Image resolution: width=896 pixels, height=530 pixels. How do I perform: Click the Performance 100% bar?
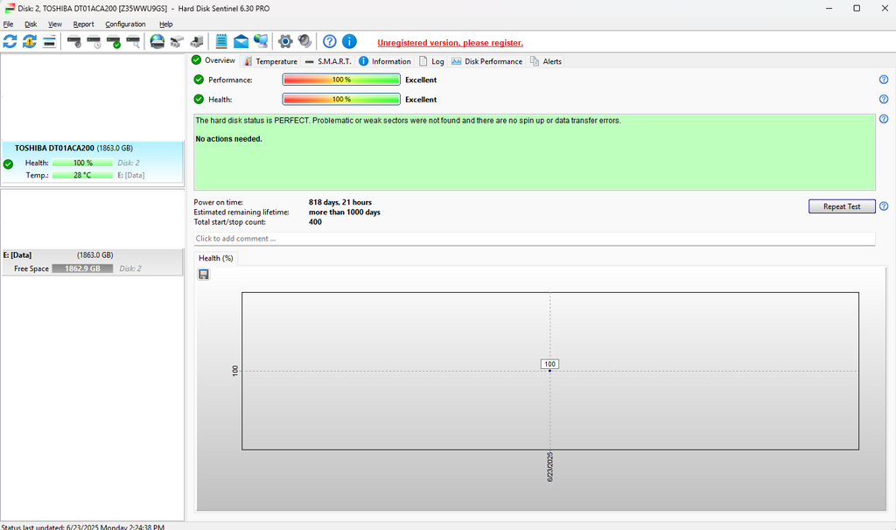click(341, 80)
